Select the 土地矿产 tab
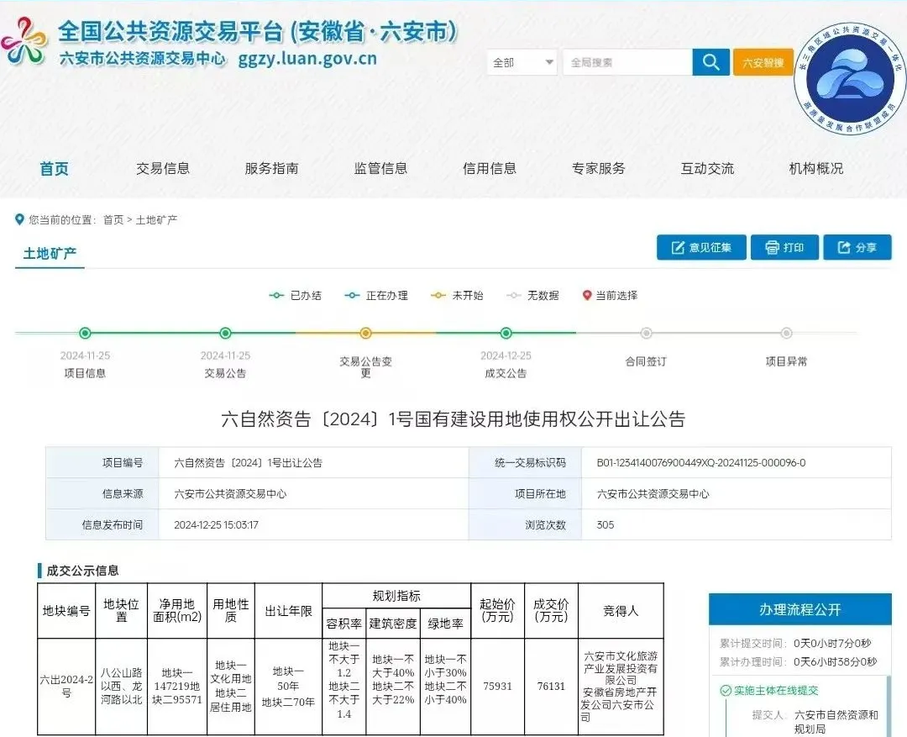Viewport: 907px width, 737px height. tap(50, 253)
